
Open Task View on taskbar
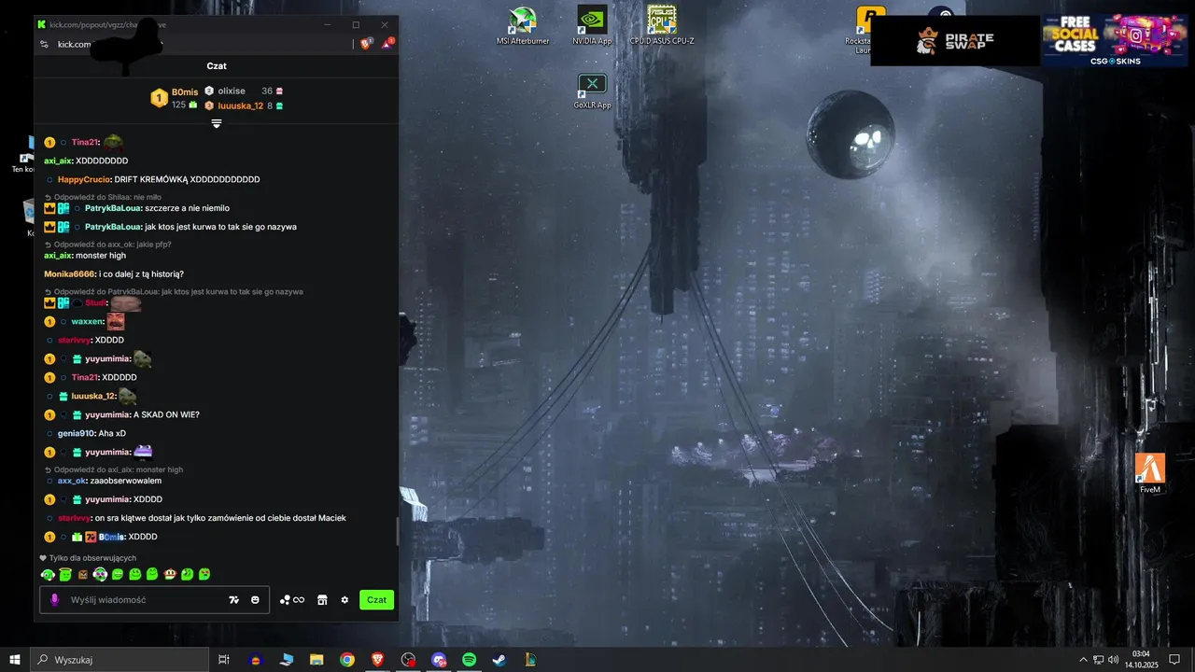click(224, 660)
